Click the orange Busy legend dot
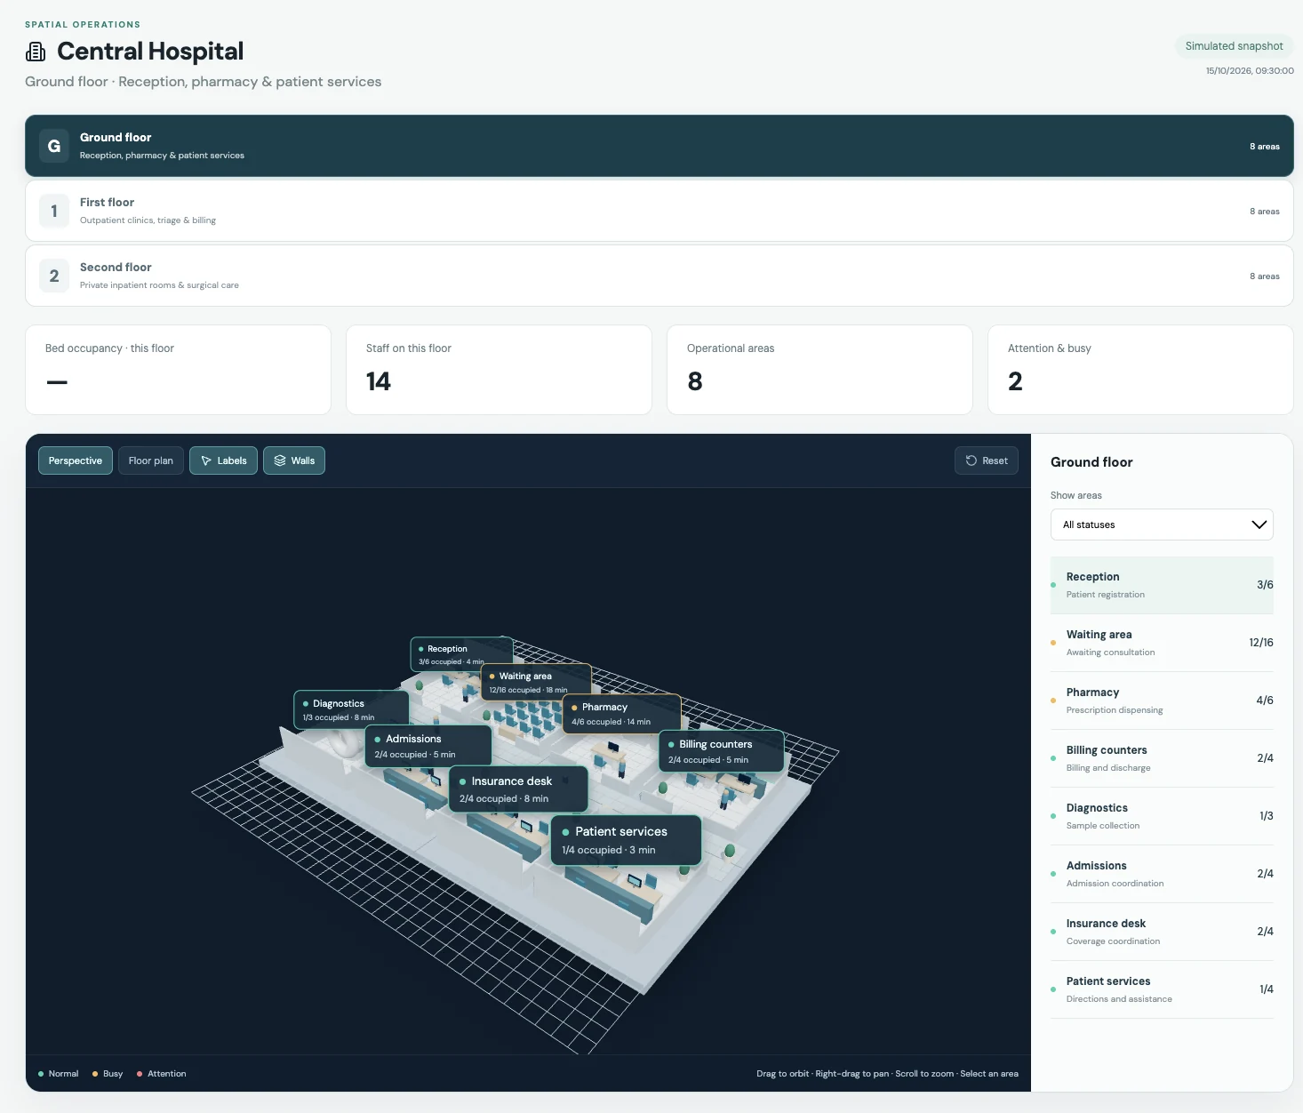The image size is (1303, 1113). pos(95,1074)
